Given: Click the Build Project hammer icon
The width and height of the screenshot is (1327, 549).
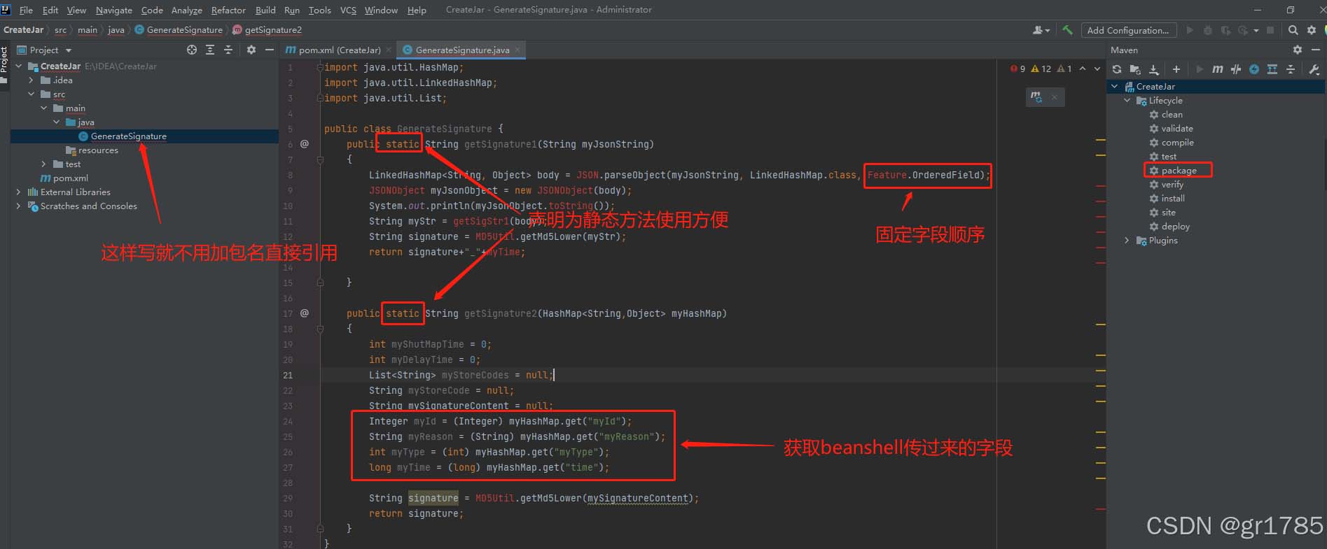Looking at the screenshot, I should point(1067,30).
